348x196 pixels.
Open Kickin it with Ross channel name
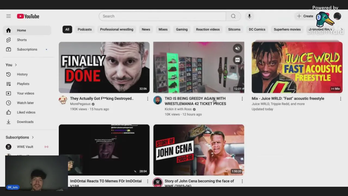point(178,109)
